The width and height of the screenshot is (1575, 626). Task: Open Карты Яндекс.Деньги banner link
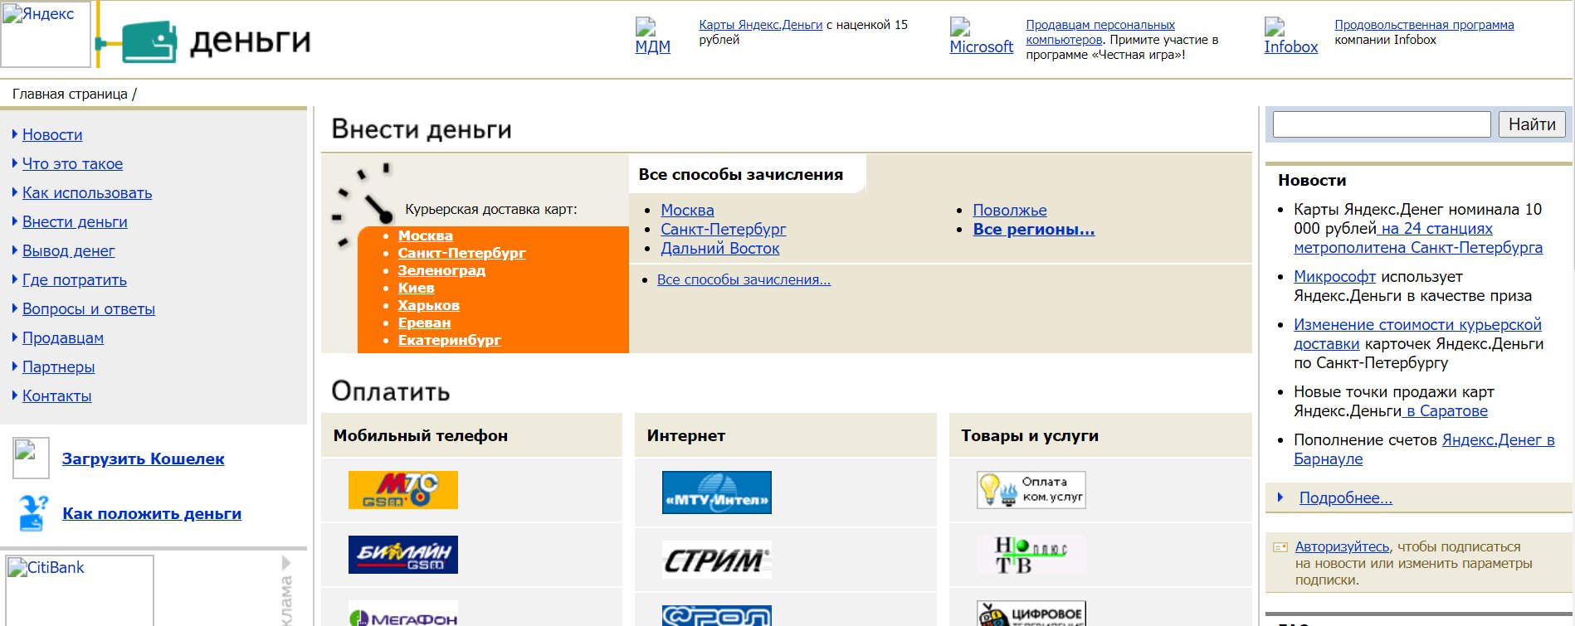click(x=760, y=25)
